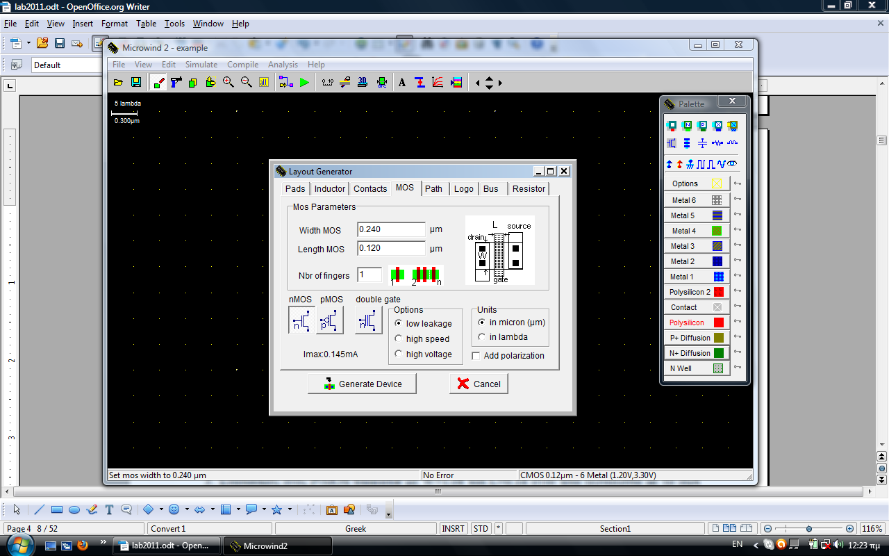Pan the layout up with arrow
Viewport: 889px width, 556px height.
pos(489,79)
